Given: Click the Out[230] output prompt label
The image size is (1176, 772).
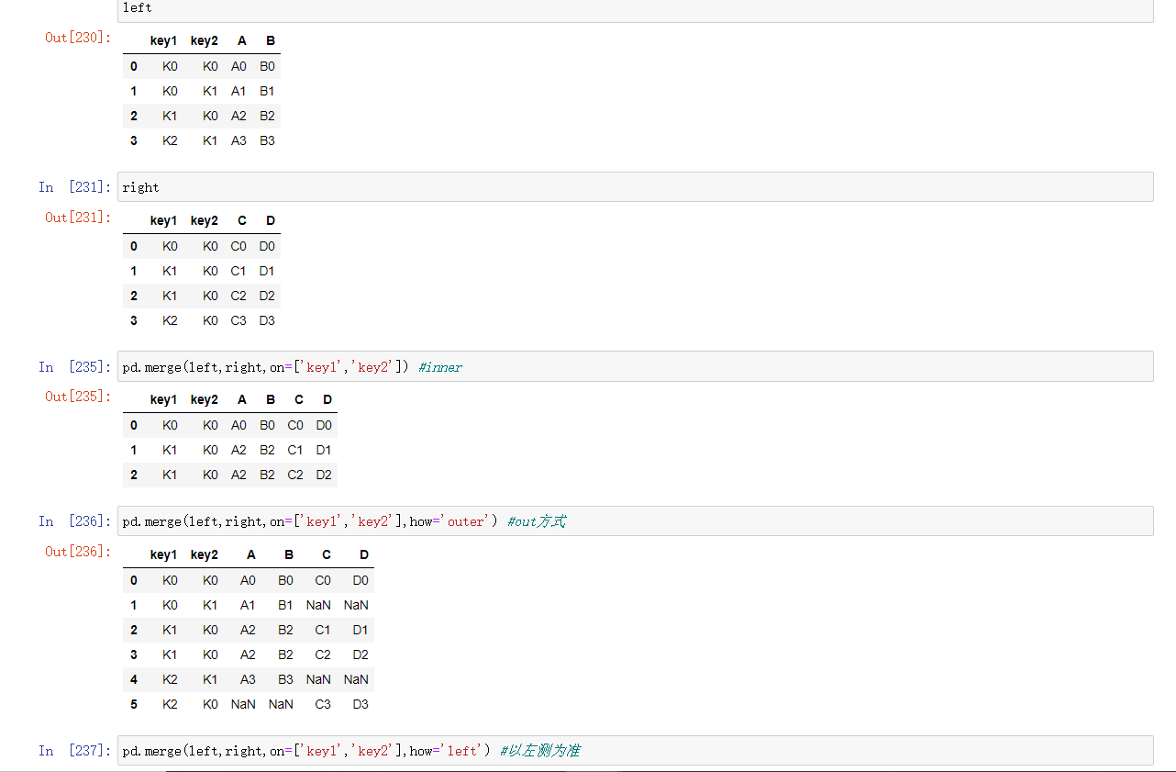Looking at the screenshot, I should coord(78,38).
